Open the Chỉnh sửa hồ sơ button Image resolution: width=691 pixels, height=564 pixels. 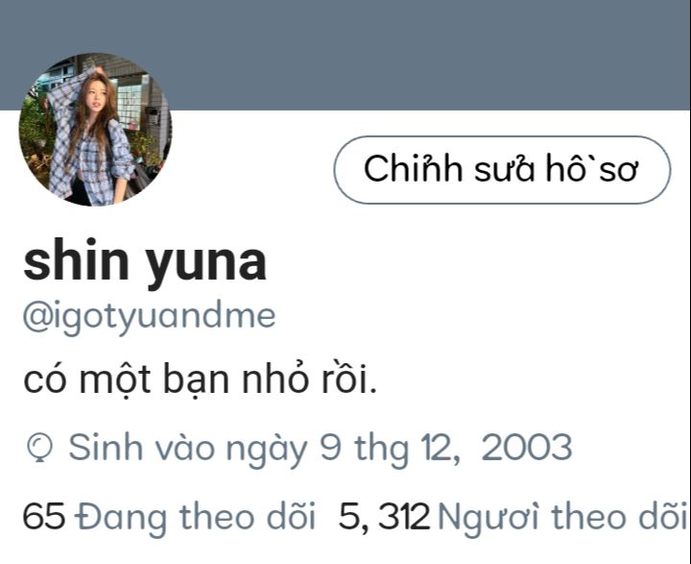[x=502, y=170]
